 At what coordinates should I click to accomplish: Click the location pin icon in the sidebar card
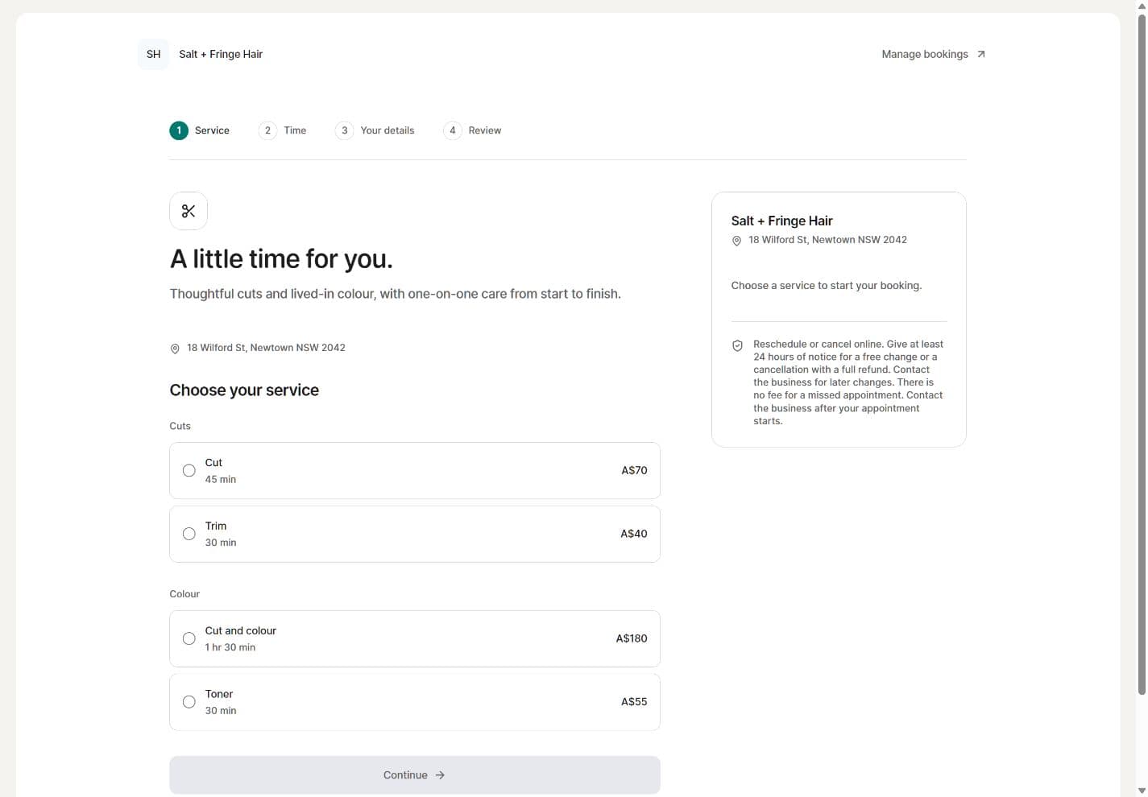(736, 241)
